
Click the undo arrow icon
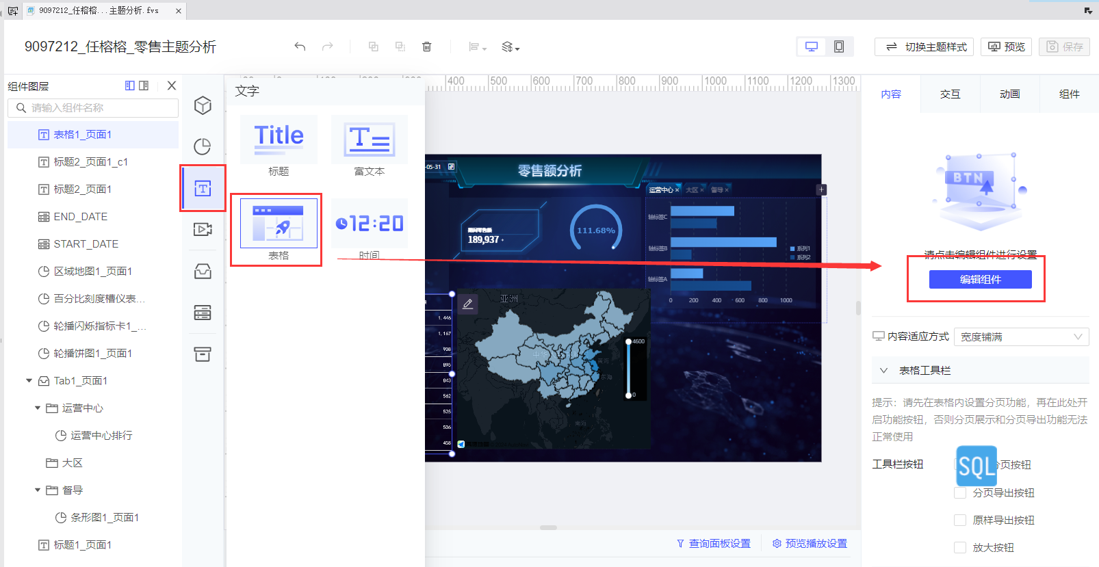tap(300, 47)
